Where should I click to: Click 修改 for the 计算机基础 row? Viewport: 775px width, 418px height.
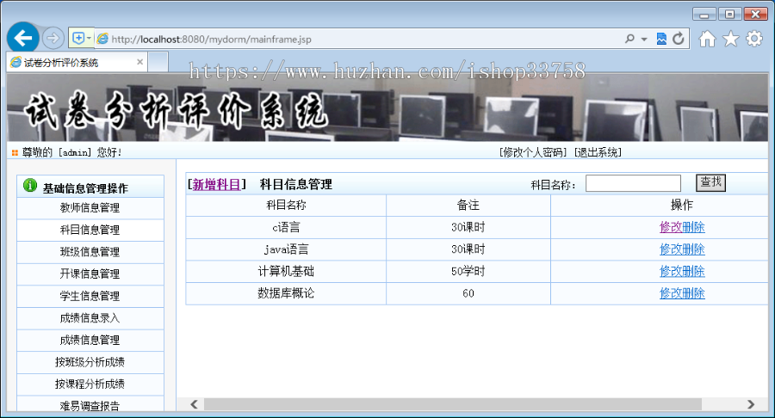pos(671,272)
